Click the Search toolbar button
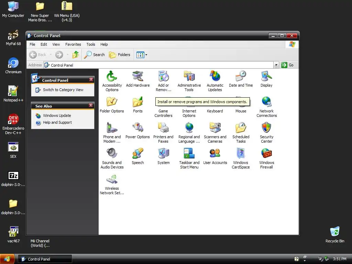 pyautogui.click(x=94, y=55)
